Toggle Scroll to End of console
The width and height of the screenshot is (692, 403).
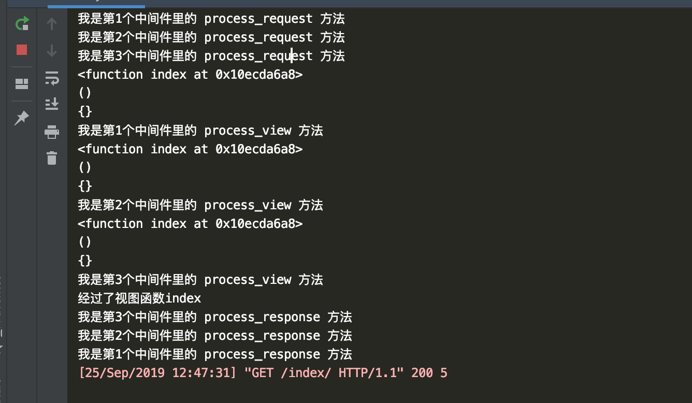52,104
